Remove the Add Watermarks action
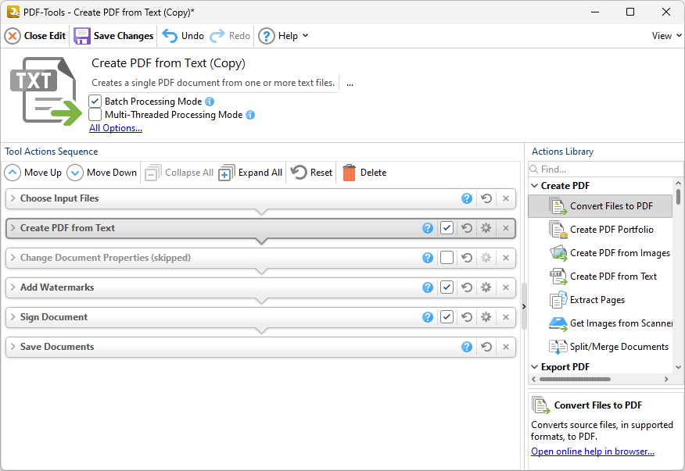The height and width of the screenshot is (471, 685). 506,287
